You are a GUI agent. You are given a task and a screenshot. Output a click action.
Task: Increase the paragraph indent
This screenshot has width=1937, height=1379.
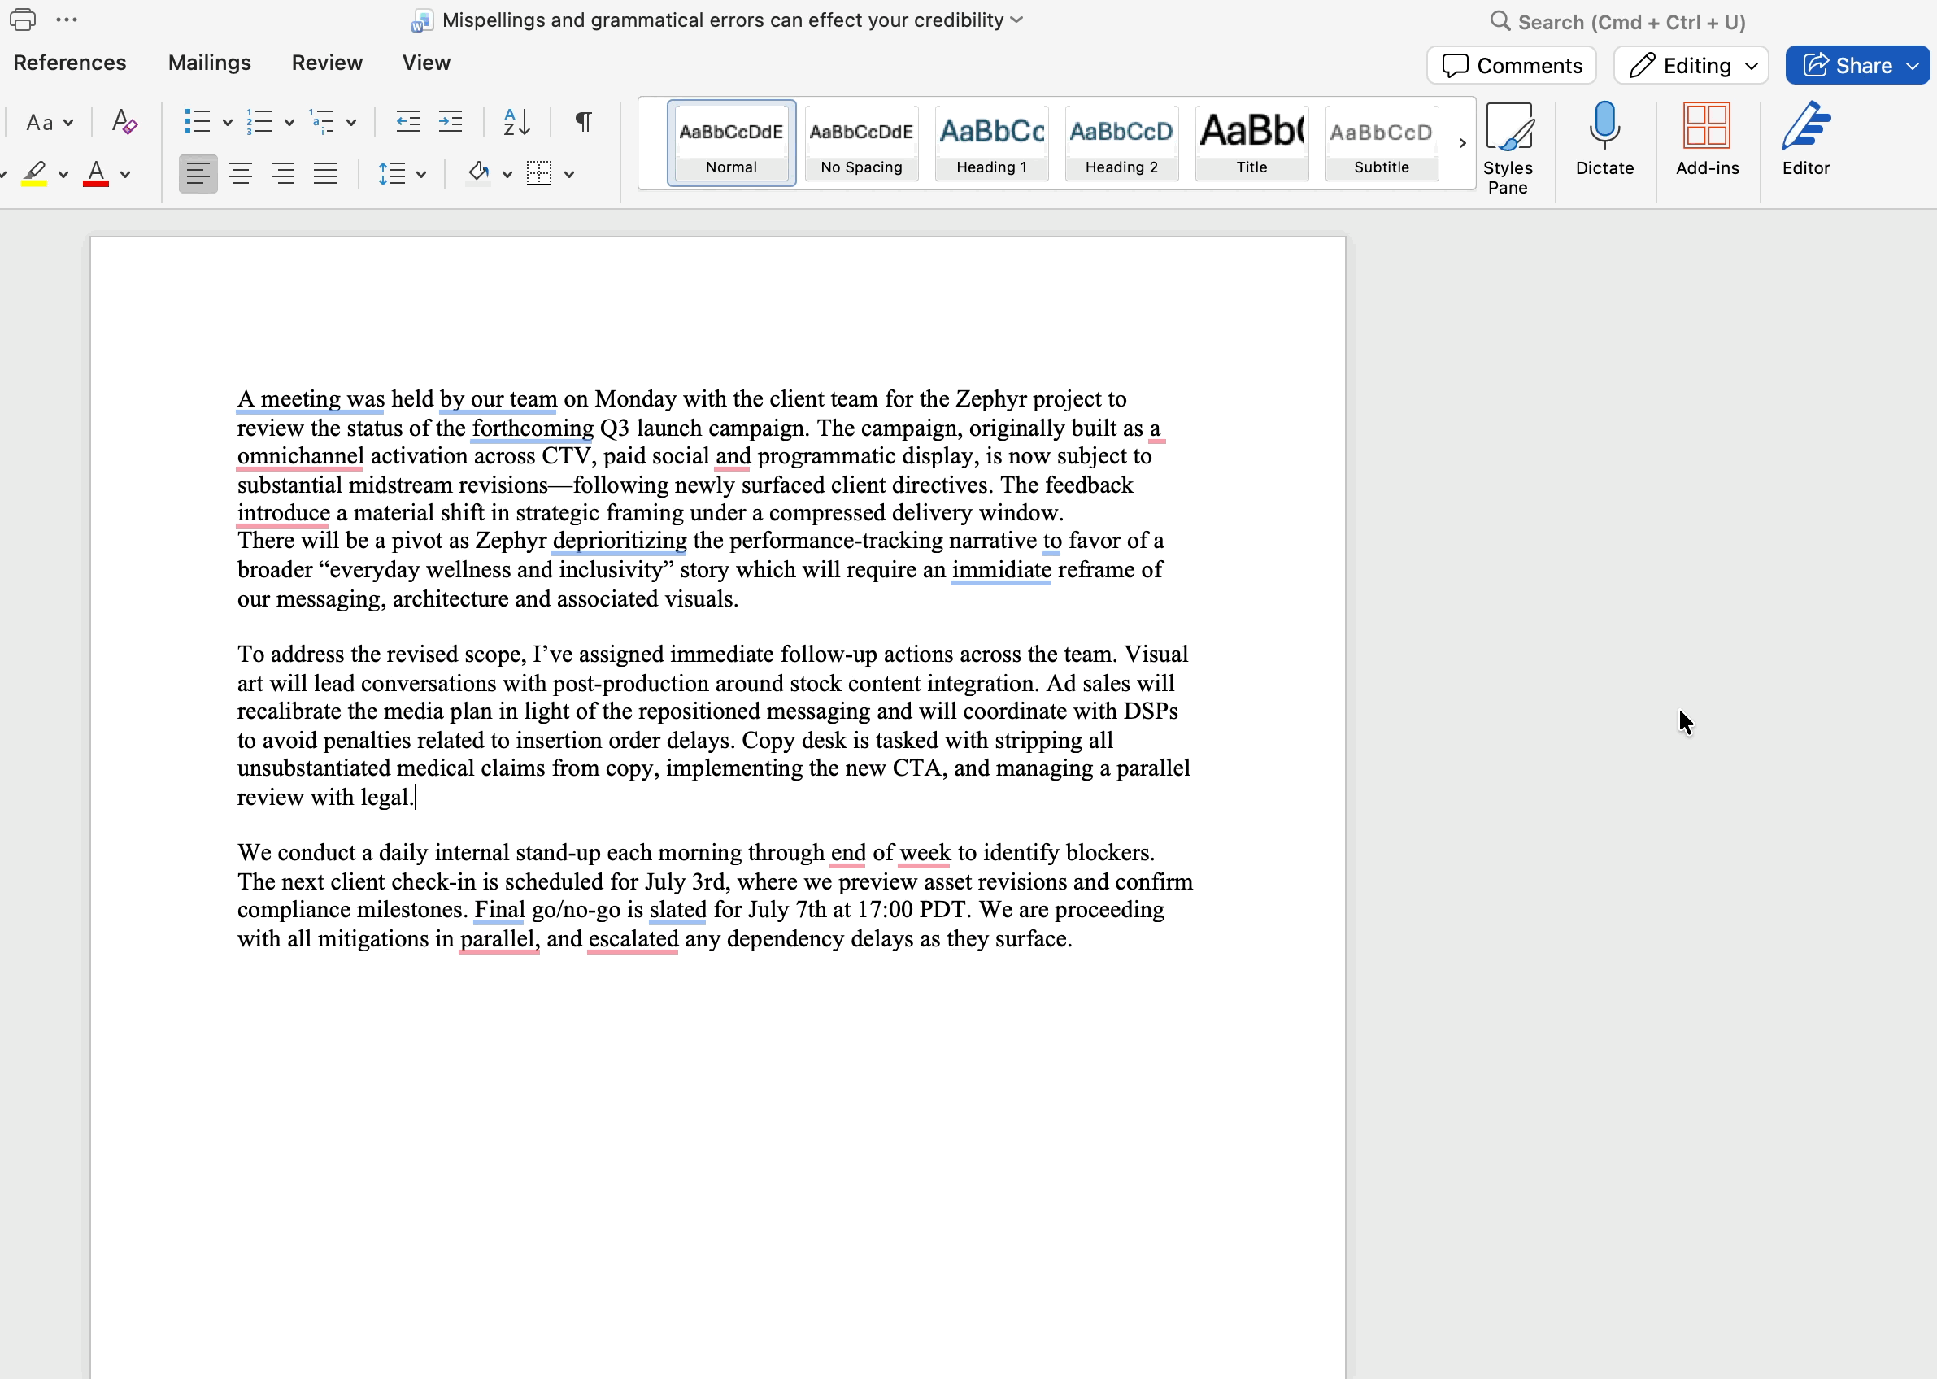click(450, 122)
